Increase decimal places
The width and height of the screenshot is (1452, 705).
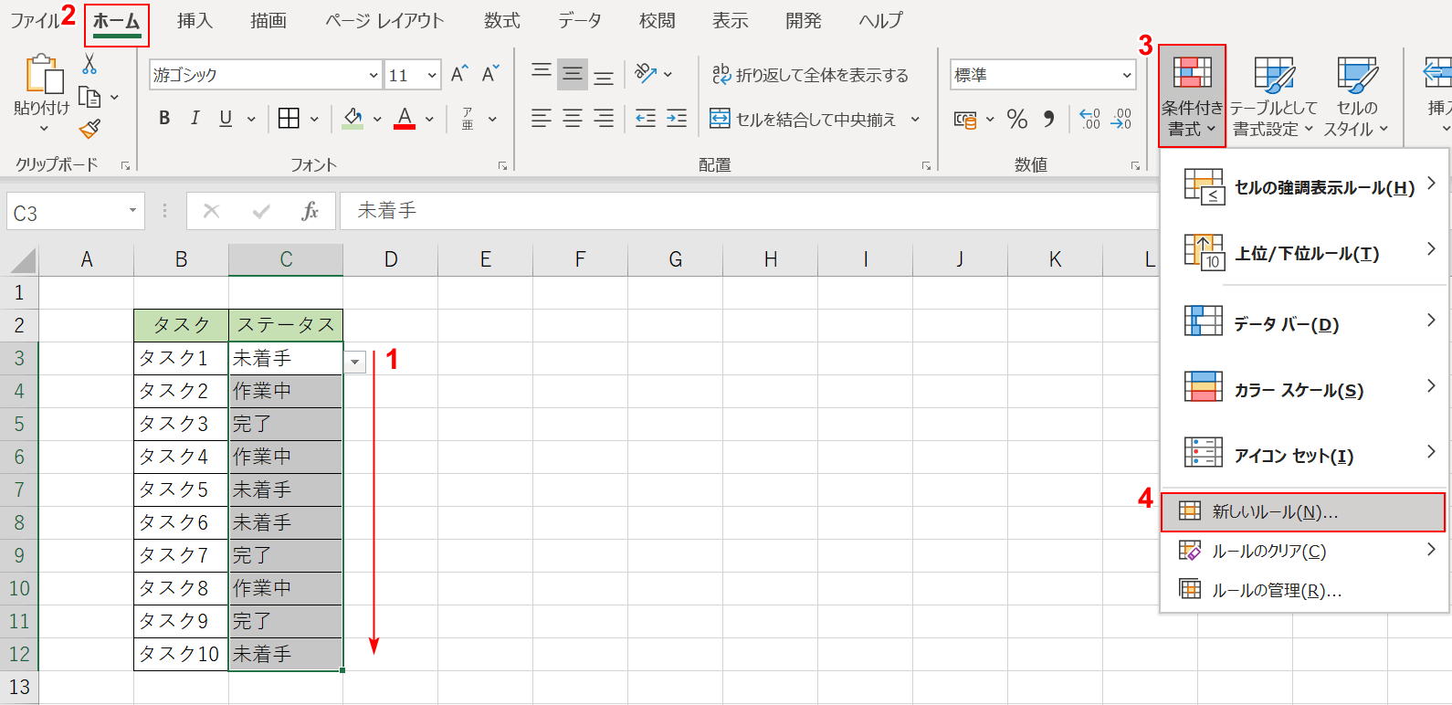tap(1090, 119)
